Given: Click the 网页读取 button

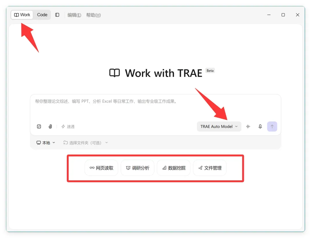Looking at the screenshot, I should [x=101, y=168].
